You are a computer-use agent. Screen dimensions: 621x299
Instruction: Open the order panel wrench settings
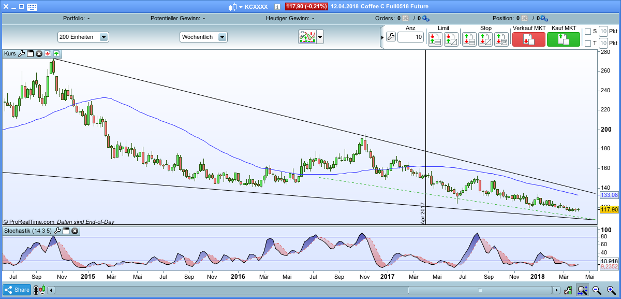(391, 37)
